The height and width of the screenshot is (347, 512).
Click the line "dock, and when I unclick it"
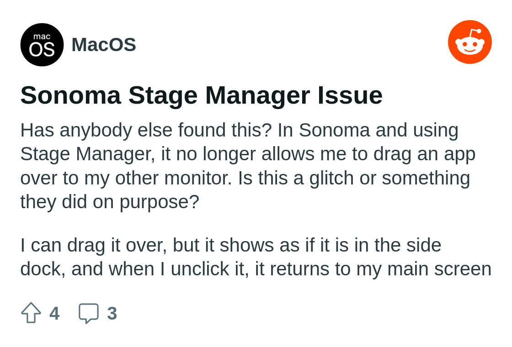[x=256, y=269]
